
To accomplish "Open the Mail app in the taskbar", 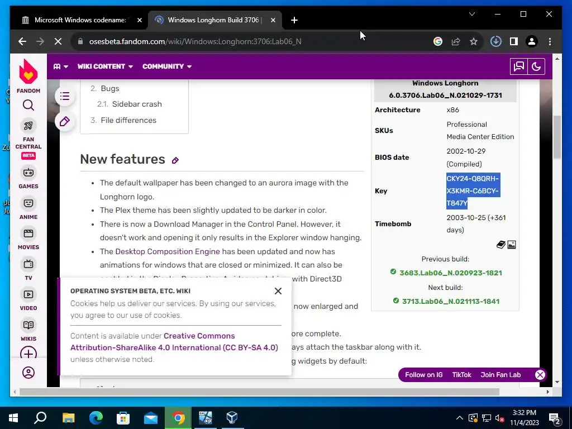I will pos(151,418).
